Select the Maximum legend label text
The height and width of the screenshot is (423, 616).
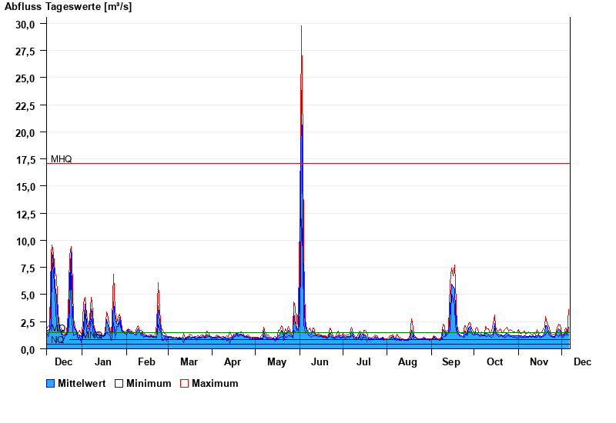(215, 384)
